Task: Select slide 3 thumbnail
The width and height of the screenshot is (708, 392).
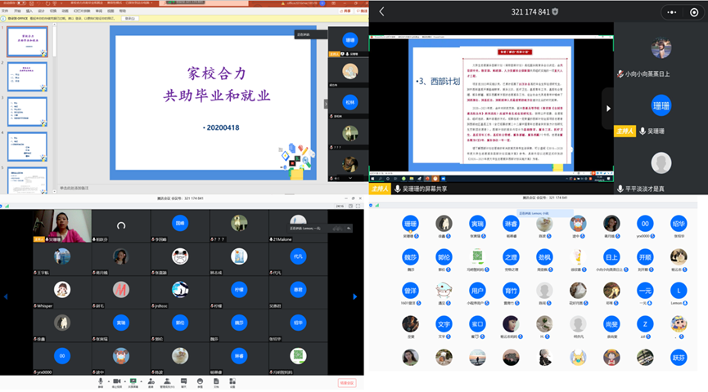Action: click(27, 112)
